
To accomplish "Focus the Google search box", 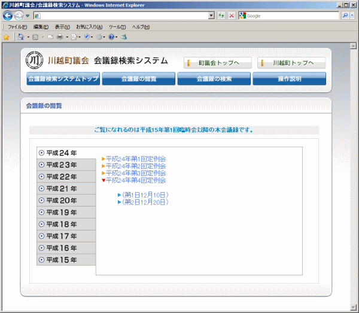I will point(293,16).
